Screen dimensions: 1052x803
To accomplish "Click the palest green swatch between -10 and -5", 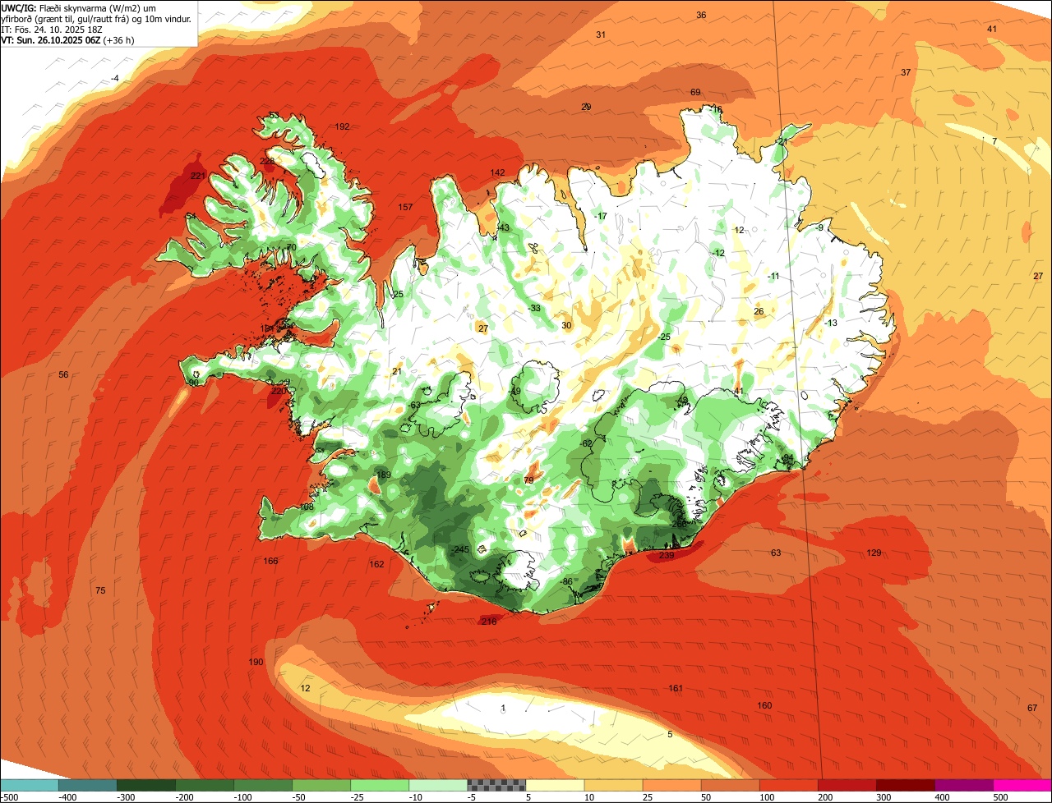I will (438, 785).
